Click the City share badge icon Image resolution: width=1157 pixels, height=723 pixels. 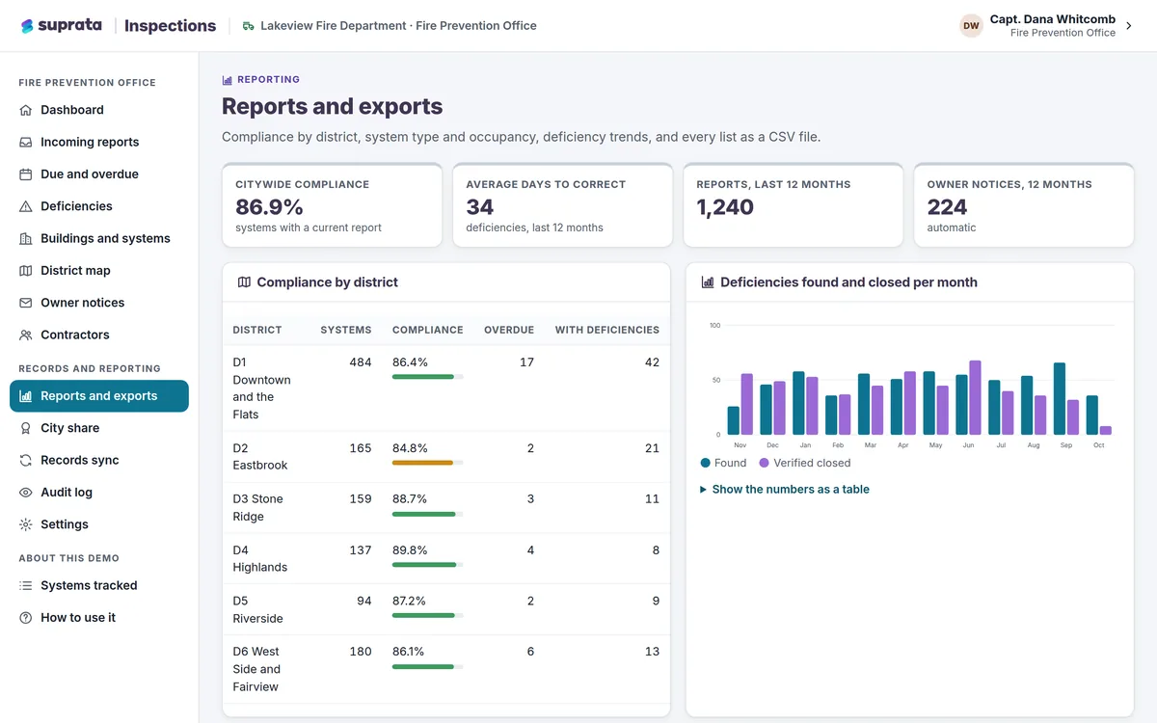click(x=26, y=428)
